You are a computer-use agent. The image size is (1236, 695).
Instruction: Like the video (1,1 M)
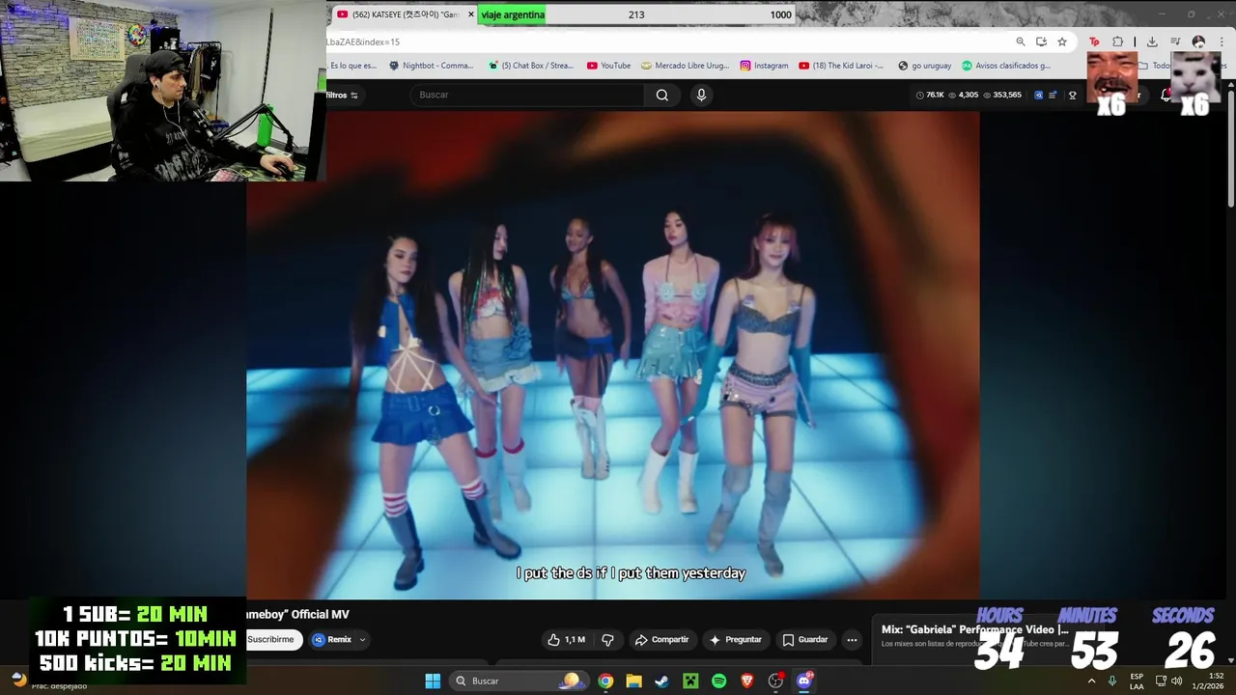click(x=566, y=639)
